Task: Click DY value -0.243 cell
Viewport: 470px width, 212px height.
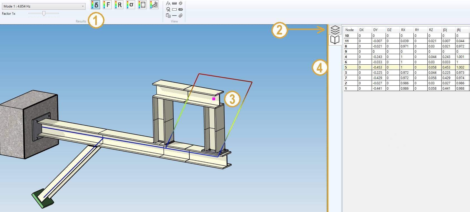Action: pos(379,57)
